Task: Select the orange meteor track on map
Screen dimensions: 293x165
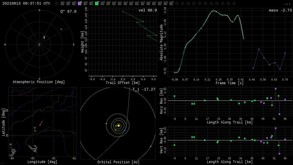Action: 41,123
